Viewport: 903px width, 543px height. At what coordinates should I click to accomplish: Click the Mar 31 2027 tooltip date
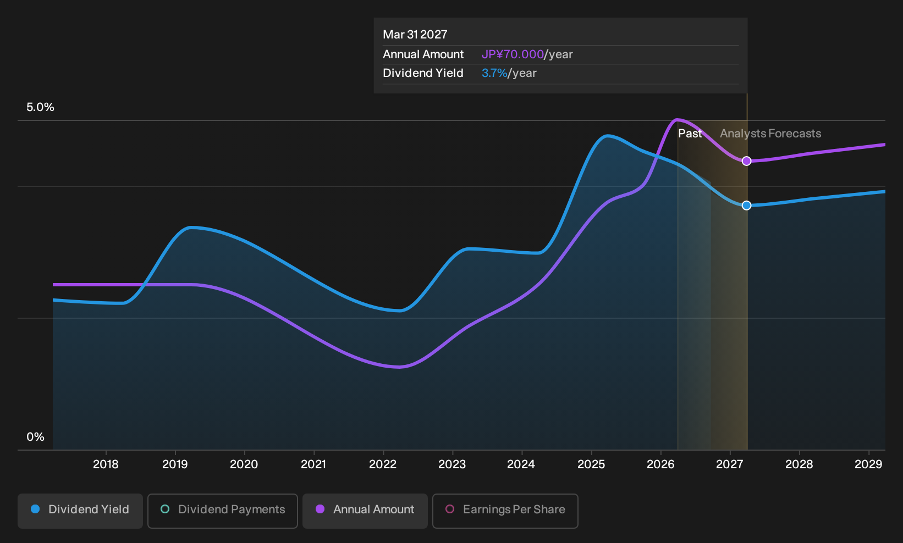[x=415, y=35]
